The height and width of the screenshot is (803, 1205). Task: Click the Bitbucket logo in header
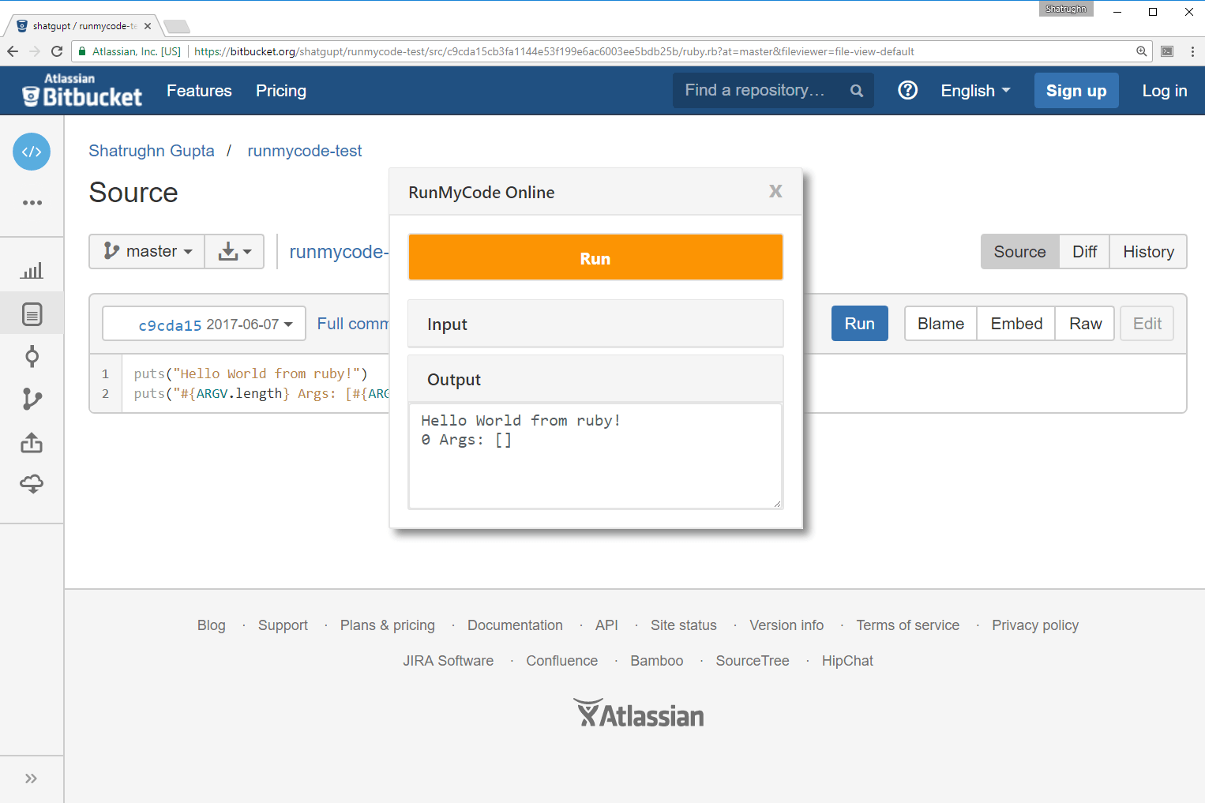tap(82, 90)
